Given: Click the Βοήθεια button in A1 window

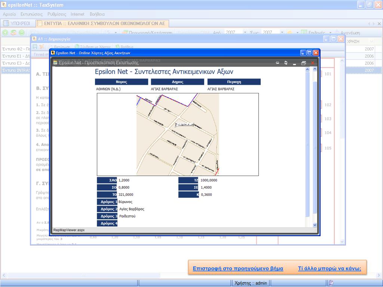Looking at the screenshot, I should tap(124, 47).
